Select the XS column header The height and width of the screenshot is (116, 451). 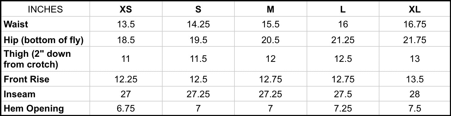coord(126,10)
